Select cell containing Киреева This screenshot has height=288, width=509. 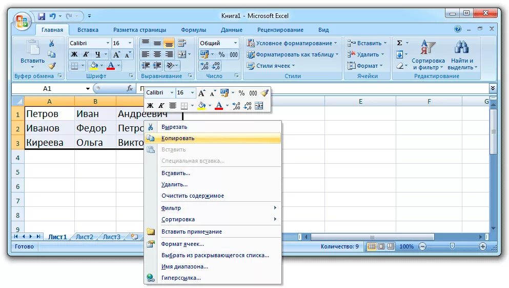pyautogui.click(x=49, y=142)
